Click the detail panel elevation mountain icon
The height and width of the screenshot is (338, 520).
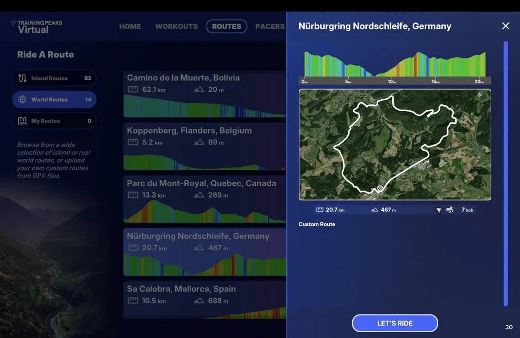375,210
